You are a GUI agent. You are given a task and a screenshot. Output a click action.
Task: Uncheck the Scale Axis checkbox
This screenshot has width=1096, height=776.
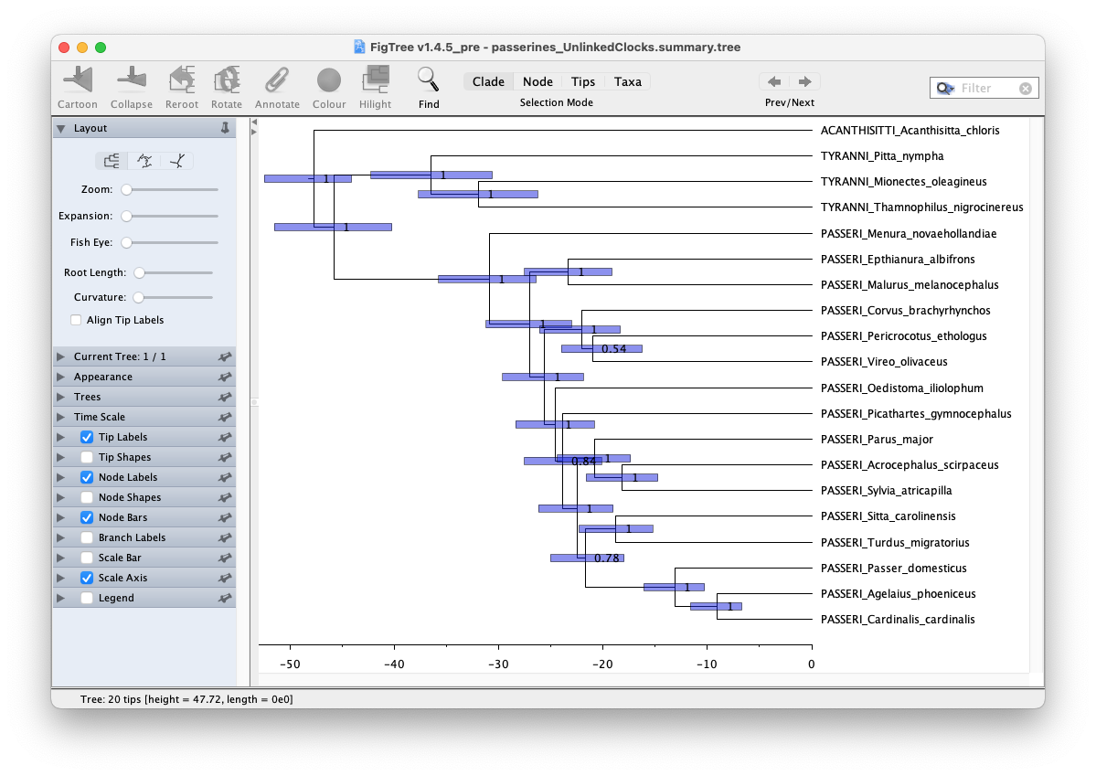87,579
